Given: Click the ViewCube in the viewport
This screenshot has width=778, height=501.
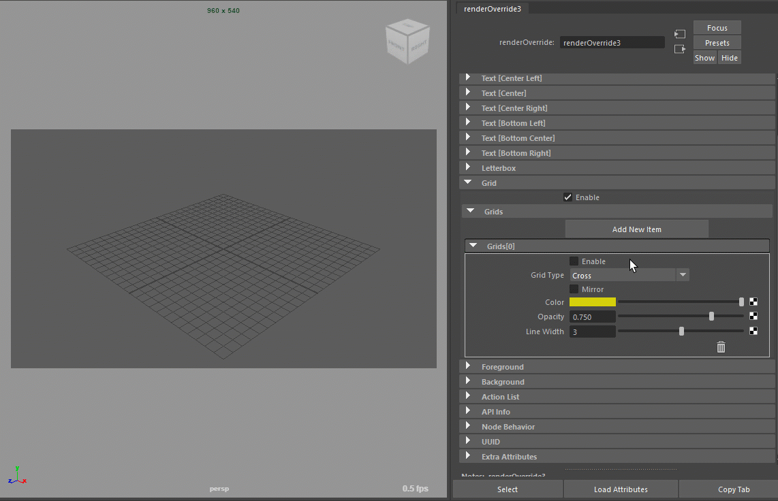Looking at the screenshot, I should tap(408, 42).
